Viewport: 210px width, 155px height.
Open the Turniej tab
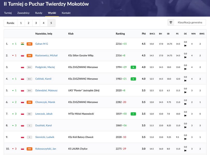(8, 13)
